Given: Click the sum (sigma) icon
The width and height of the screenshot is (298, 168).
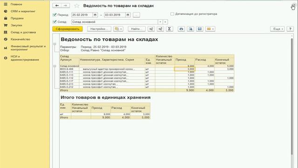Looking at the screenshot, I should click(x=169, y=29).
